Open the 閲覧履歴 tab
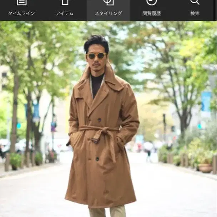The height and width of the screenshot is (217, 217). click(152, 10)
